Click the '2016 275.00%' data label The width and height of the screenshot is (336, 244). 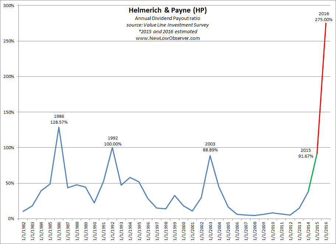click(x=323, y=17)
